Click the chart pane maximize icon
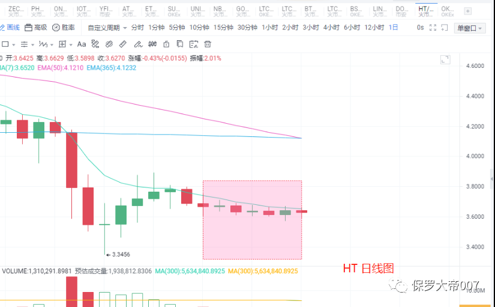Image resolution: width=495 pixels, height=307 pixels. [445, 59]
